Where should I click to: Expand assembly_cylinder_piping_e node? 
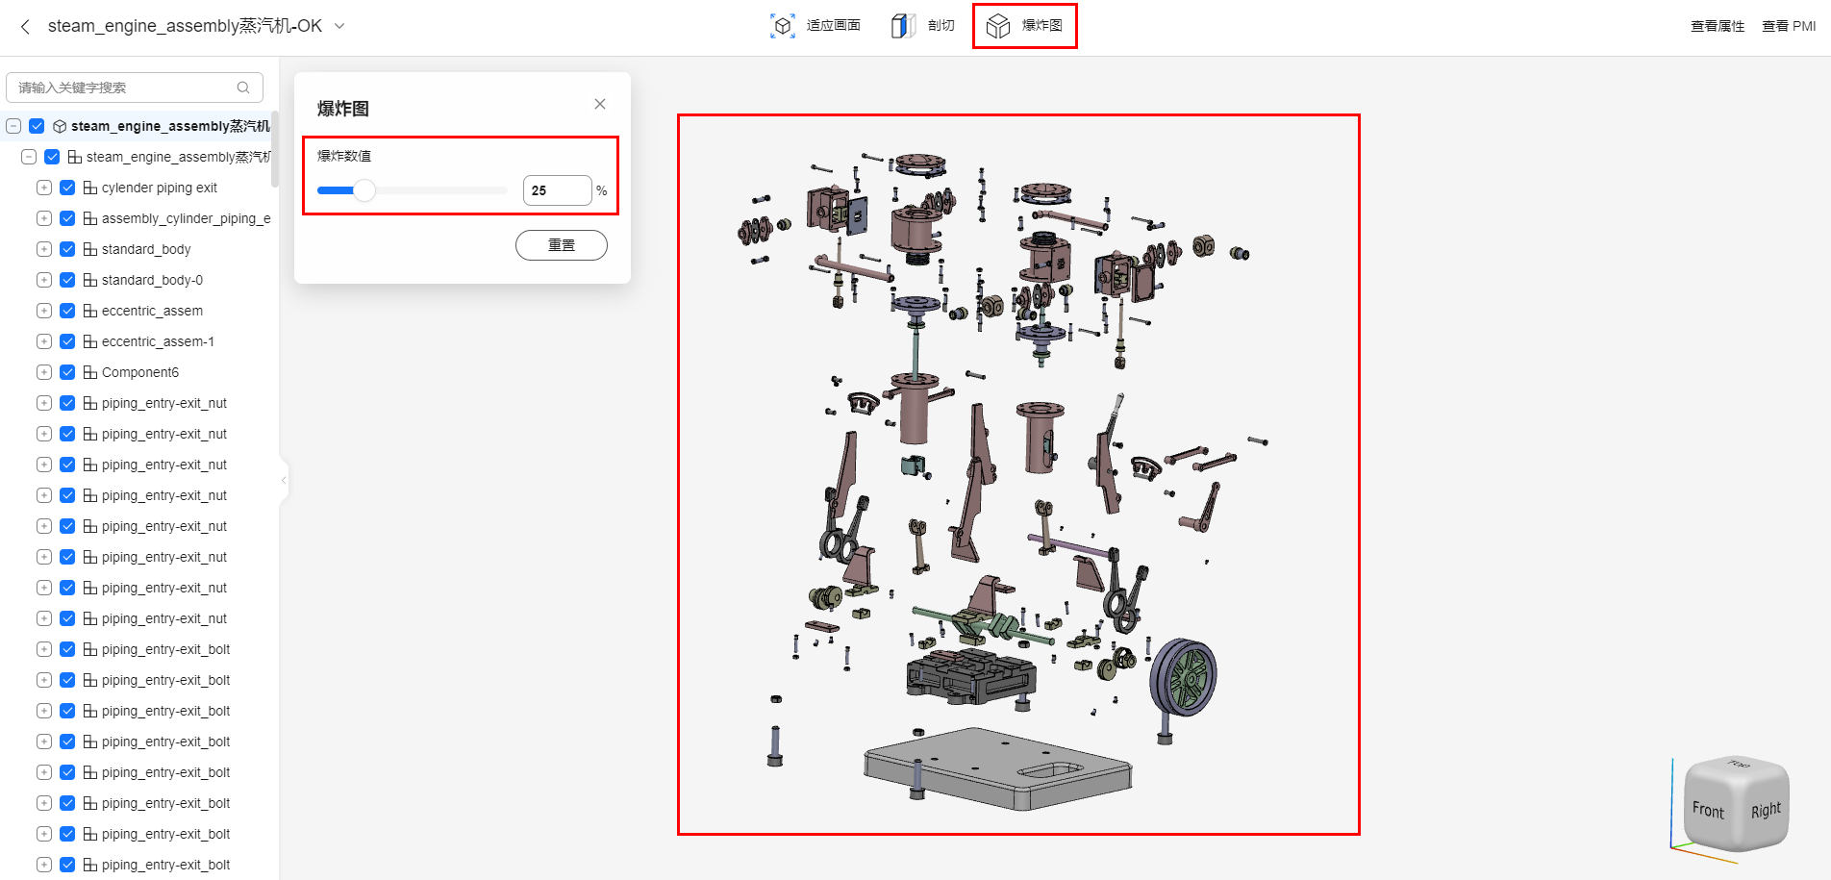pos(44,218)
